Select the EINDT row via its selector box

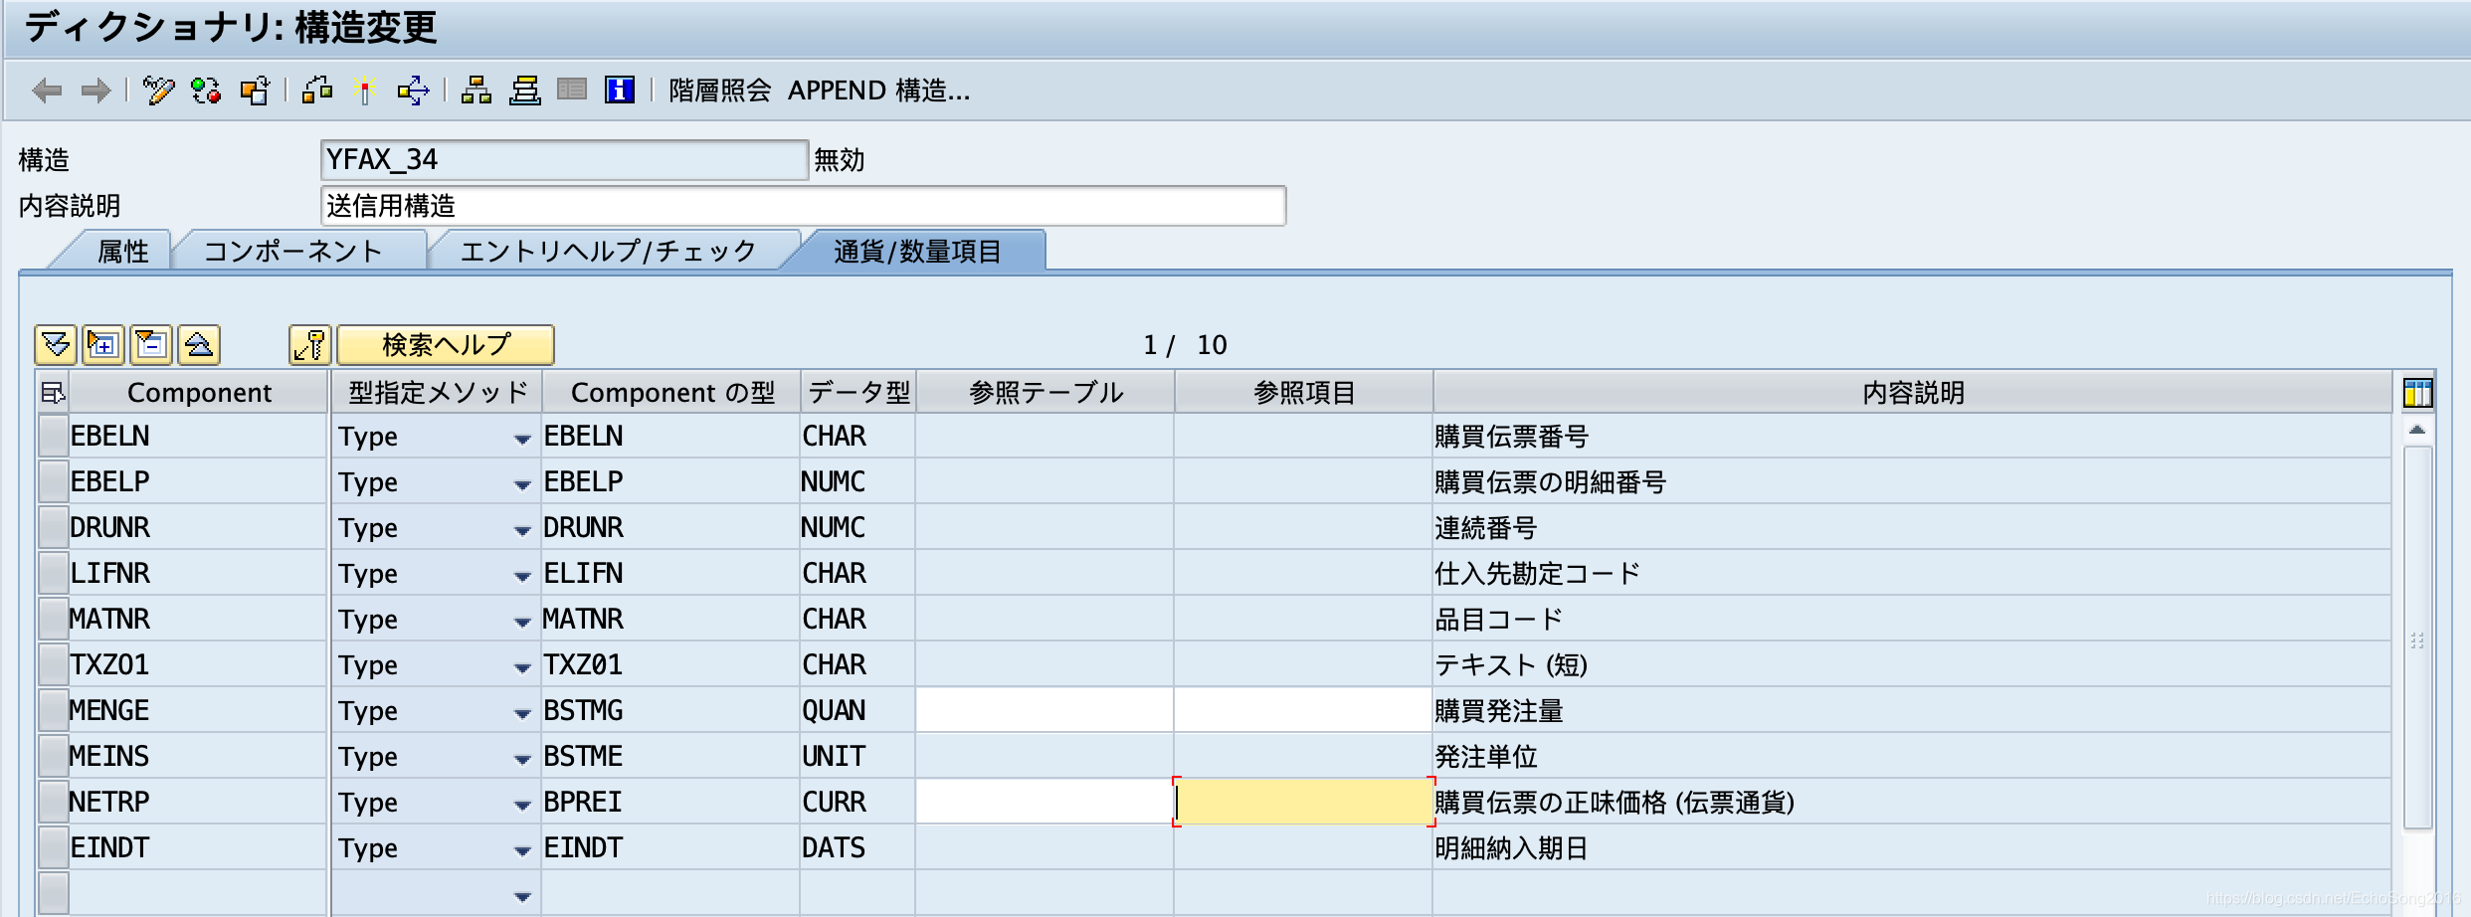click(x=53, y=848)
